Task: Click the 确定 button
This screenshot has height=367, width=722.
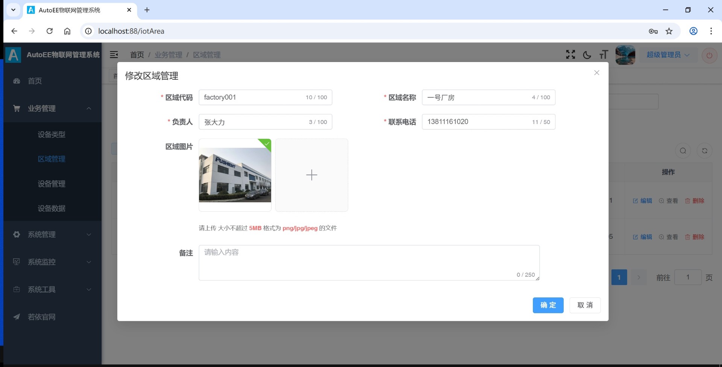Action: pos(548,305)
